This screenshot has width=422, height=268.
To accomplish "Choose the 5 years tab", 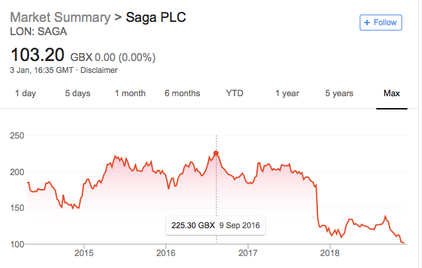I will (x=339, y=94).
